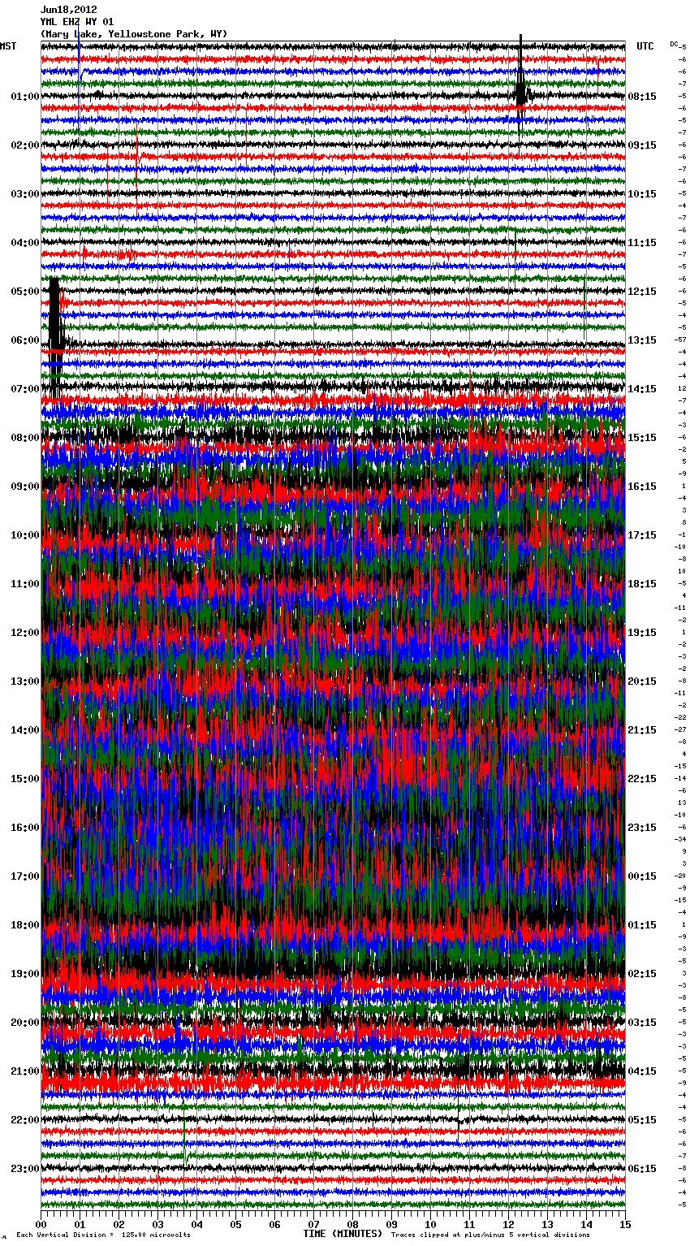Select the 04:00 MST time label
Viewport: 690px width, 1246px height.
coord(25,243)
